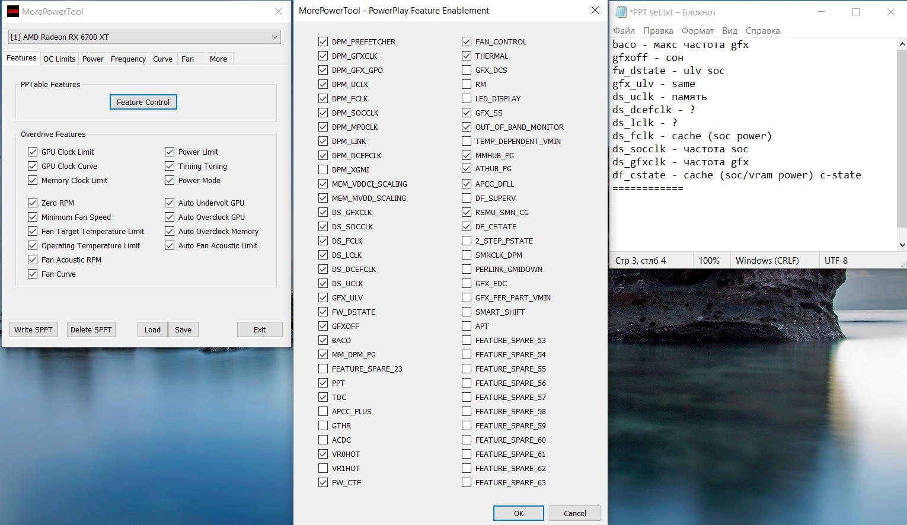Click the Write SPPT button

click(33, 329)
